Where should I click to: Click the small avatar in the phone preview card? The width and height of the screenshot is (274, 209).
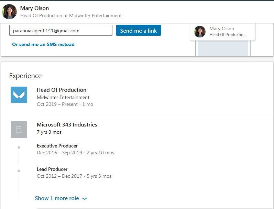point(200,32)
